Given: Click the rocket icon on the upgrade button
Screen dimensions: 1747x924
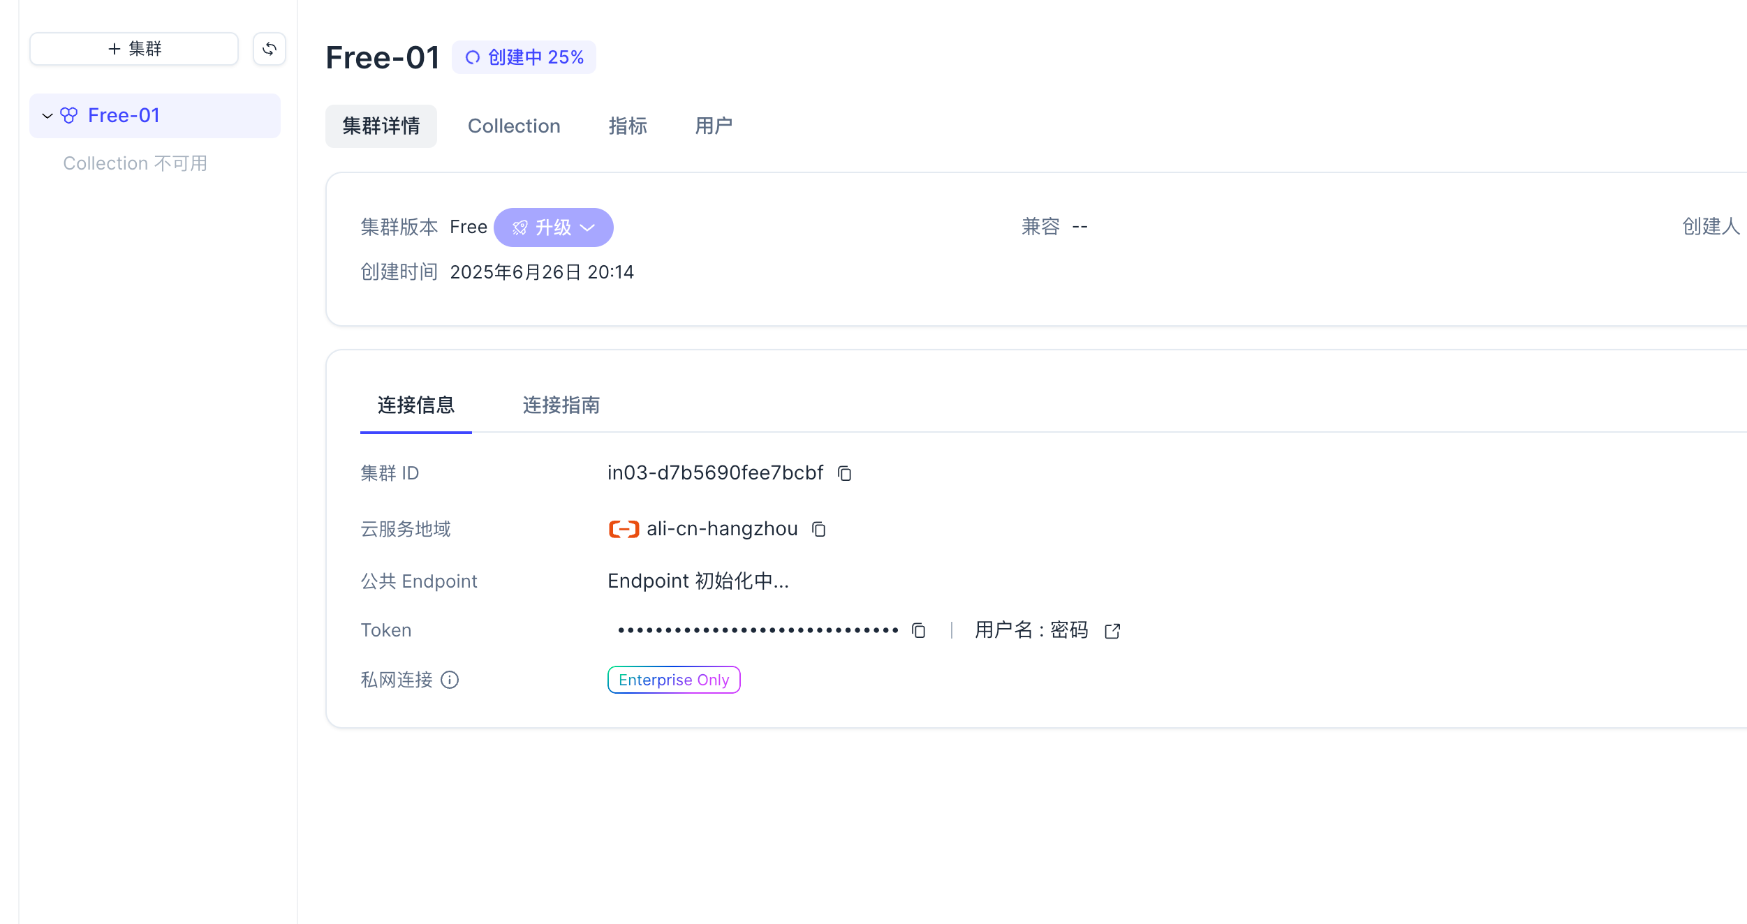Looking at the screenshot, I should [519, 228].
